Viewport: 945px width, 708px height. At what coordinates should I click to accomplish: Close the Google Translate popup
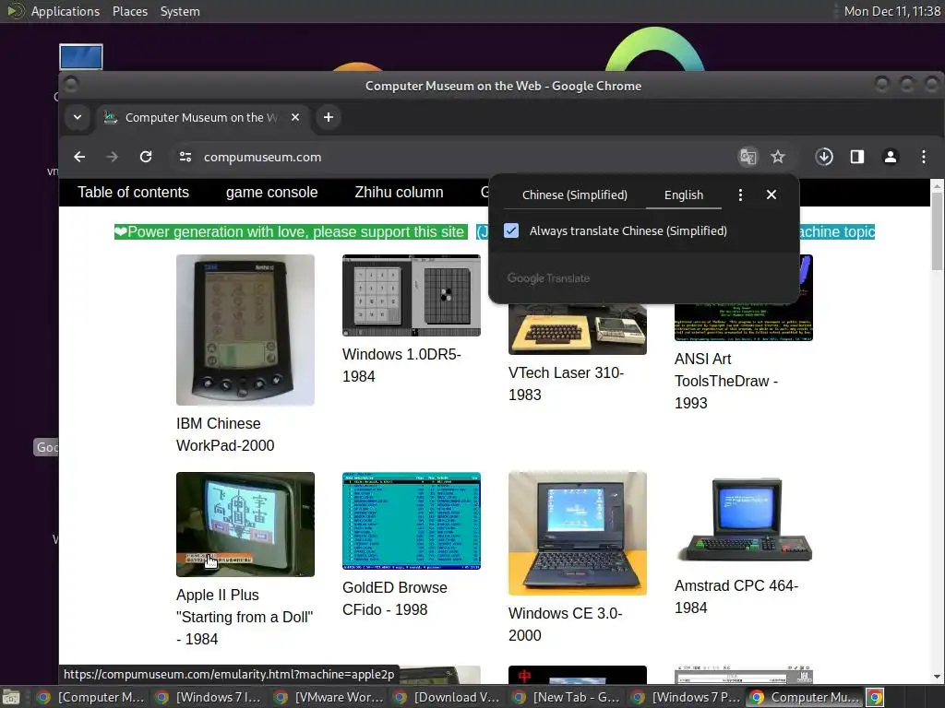[771, 195]
